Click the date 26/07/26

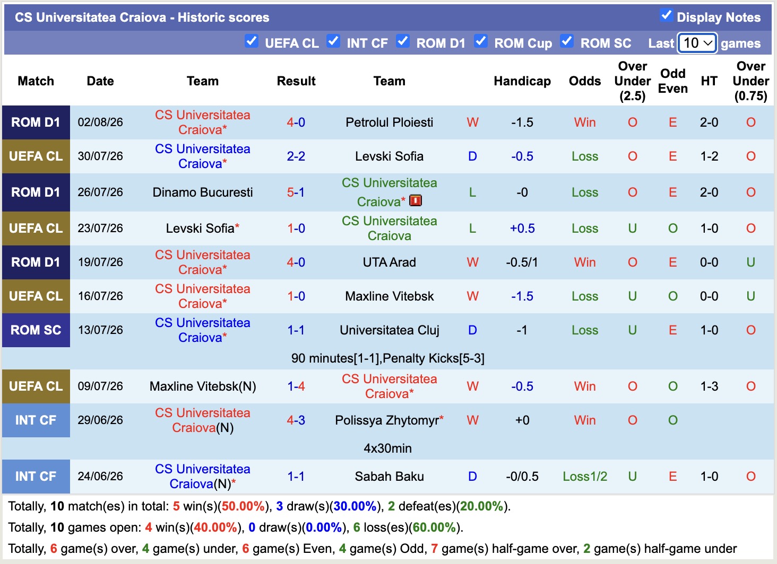pos(100,192)
